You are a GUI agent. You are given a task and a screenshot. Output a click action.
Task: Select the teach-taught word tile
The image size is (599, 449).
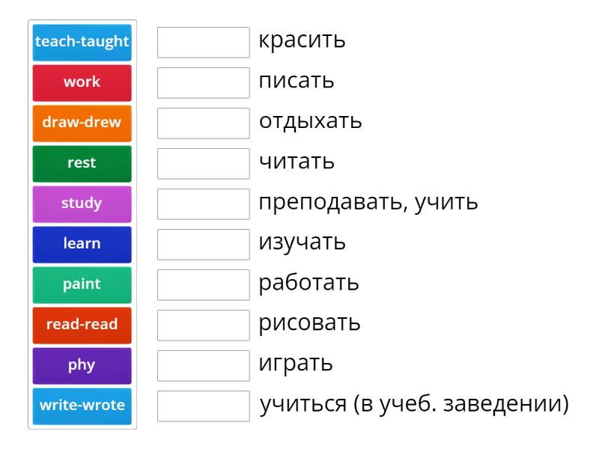[x=82, y=43]
